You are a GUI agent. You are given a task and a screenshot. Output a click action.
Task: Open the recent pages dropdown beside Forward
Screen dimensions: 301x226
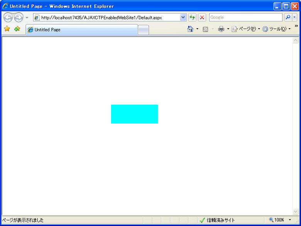click(27, 18)
